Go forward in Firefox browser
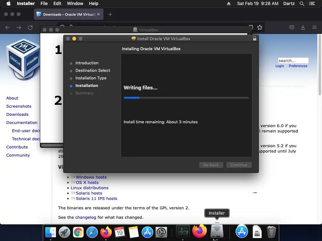Screen dimensions: 322x241 click(19, 28)
